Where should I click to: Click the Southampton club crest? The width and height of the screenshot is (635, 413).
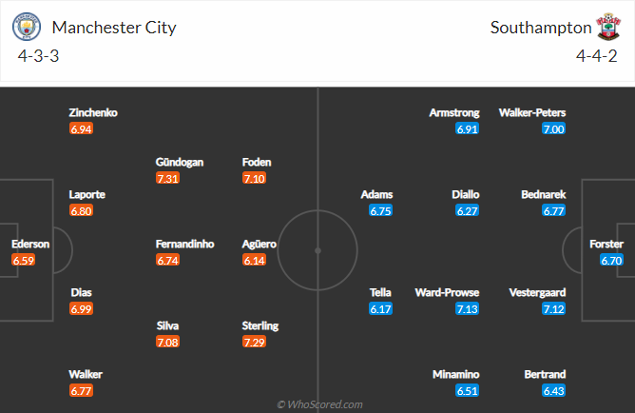(607, 28)
